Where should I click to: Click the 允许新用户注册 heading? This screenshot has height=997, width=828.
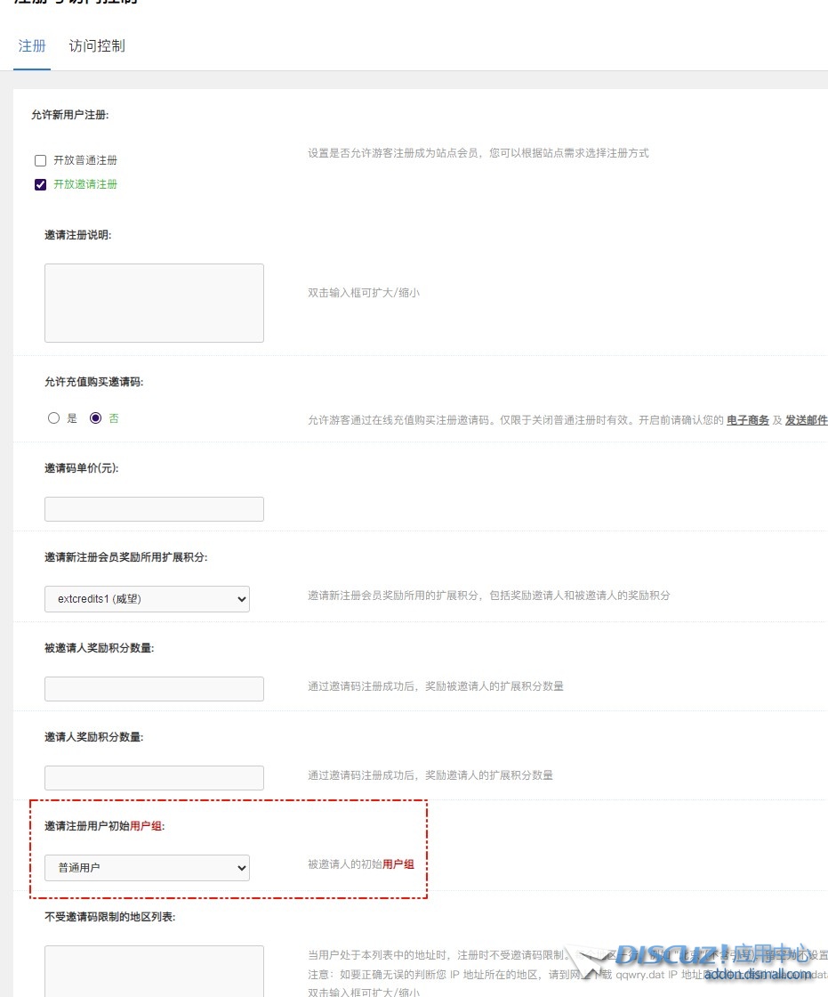tap(70, 115)
